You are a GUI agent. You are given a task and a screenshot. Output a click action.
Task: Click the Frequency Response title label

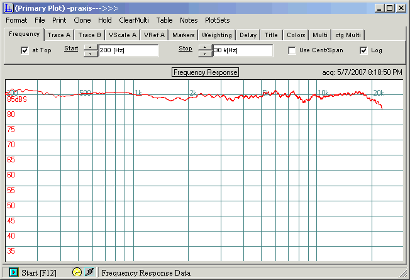[x=206, y=72]
